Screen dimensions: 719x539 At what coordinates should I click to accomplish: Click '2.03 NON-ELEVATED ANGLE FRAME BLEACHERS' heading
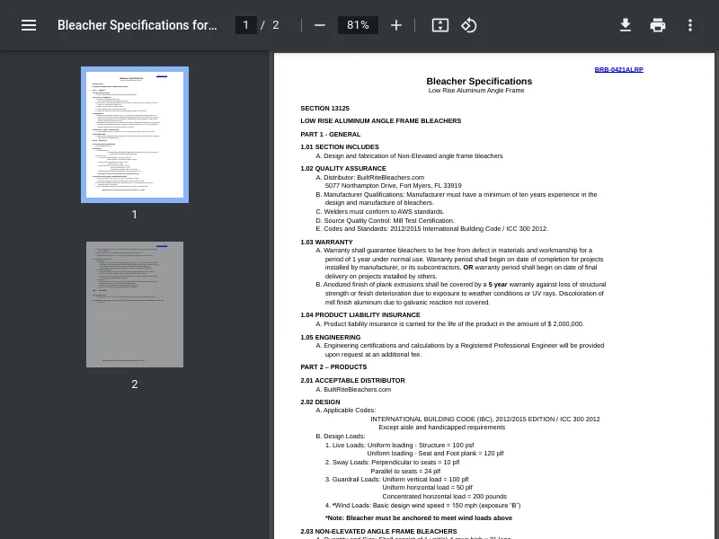pos(378,531)
